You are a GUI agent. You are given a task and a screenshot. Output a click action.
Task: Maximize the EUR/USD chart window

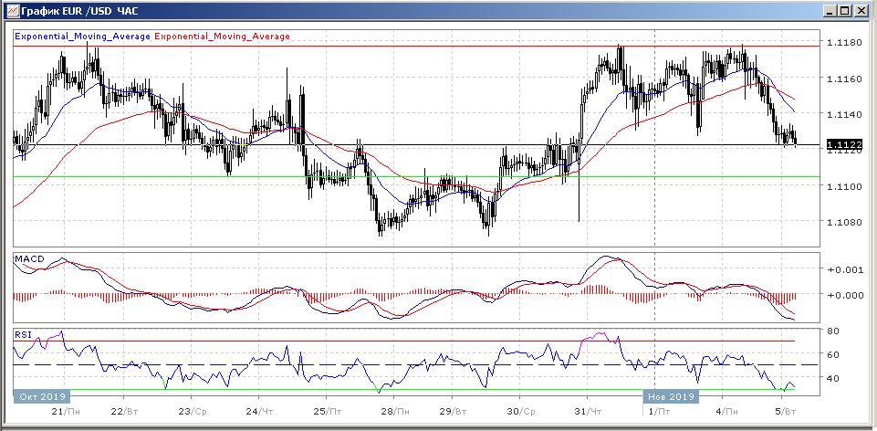[845, 11]
